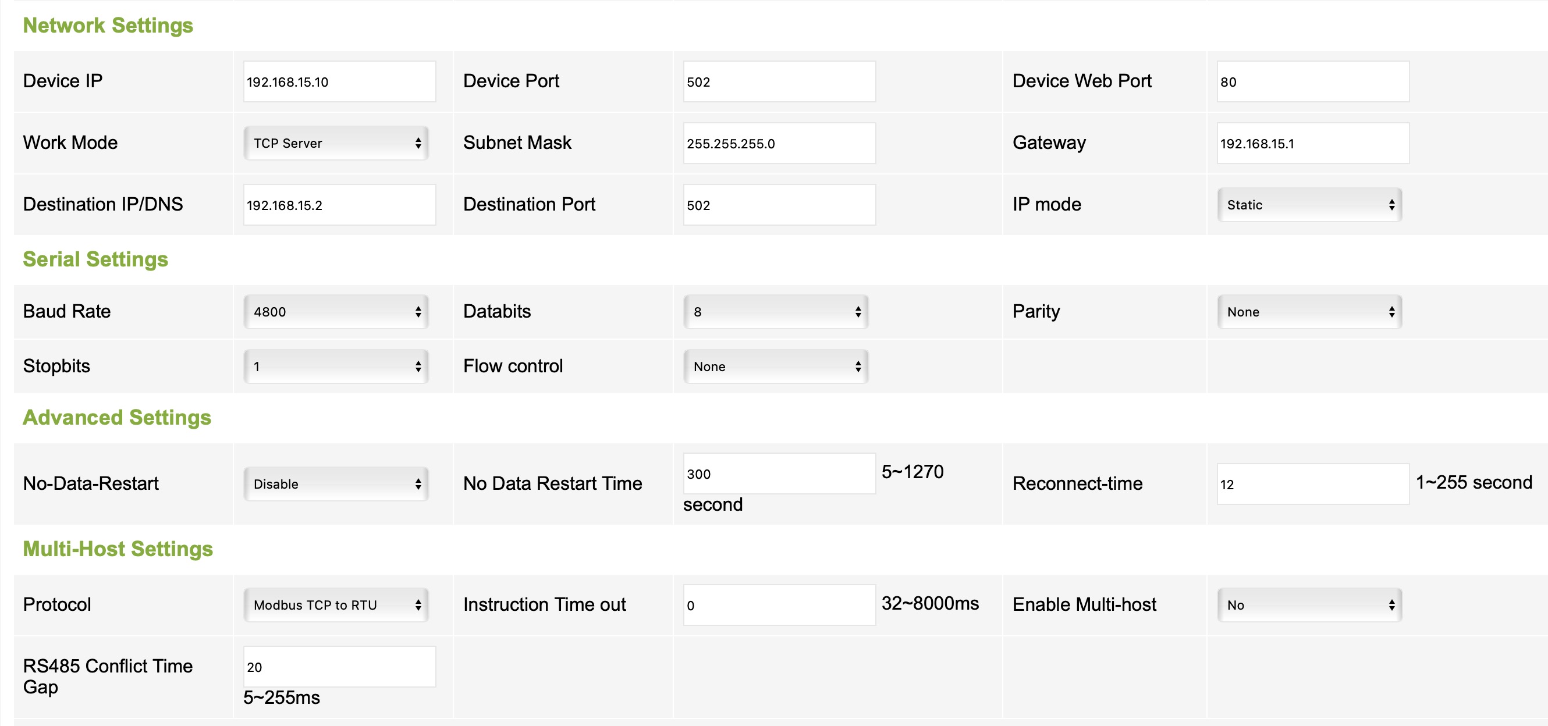Edit the Gateway address field

(1313, 144)
